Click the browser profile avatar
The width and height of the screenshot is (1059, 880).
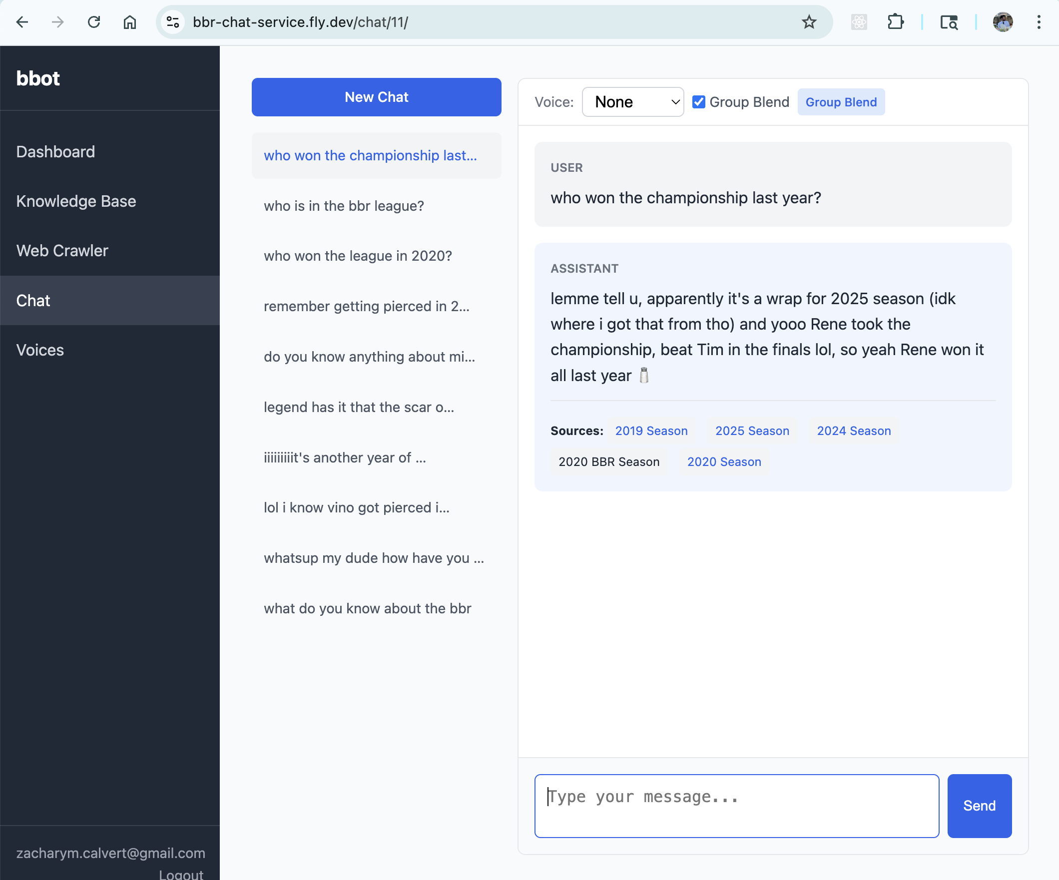(1003, 21)
